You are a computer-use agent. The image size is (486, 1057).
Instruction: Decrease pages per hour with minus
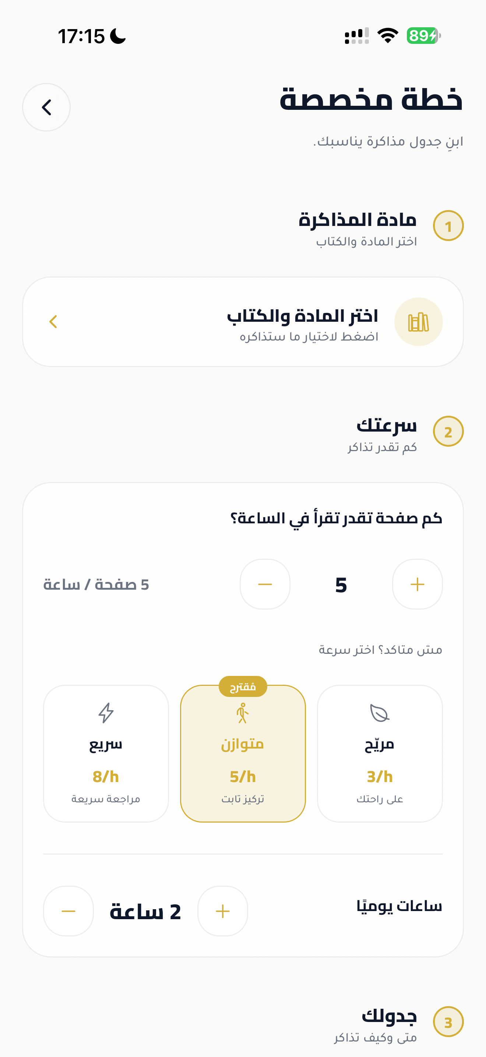tap(265, 584)
